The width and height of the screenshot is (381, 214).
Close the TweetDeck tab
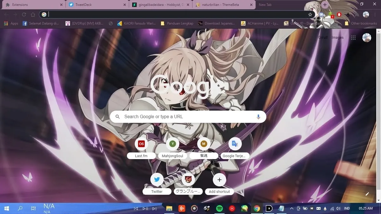(125, 5)
